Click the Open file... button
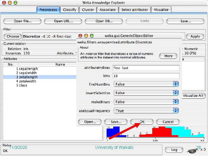The height and width of the screenshot is (156, 208). point(23,21)
